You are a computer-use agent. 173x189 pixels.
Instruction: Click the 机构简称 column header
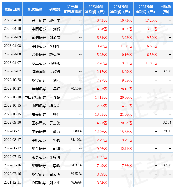(35, 9)
